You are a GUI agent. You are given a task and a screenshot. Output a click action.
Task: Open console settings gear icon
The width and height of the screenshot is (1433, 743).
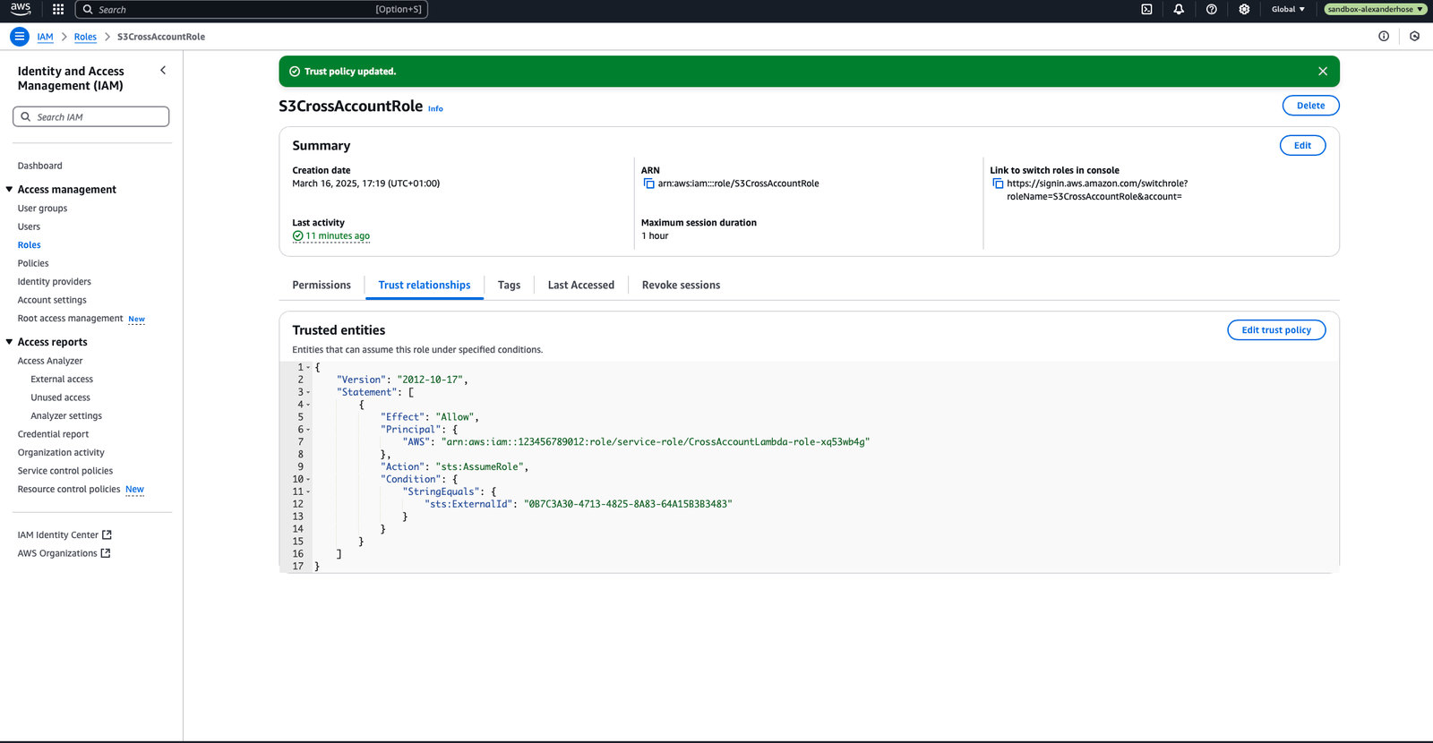tap(1244, 9)
